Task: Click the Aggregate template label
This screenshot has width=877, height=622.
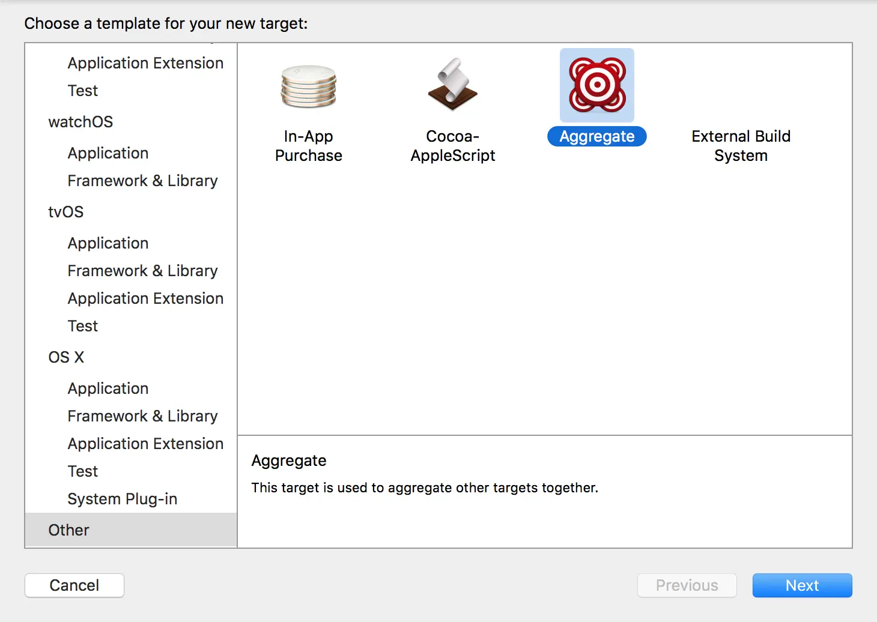Action: click(597, 136)
